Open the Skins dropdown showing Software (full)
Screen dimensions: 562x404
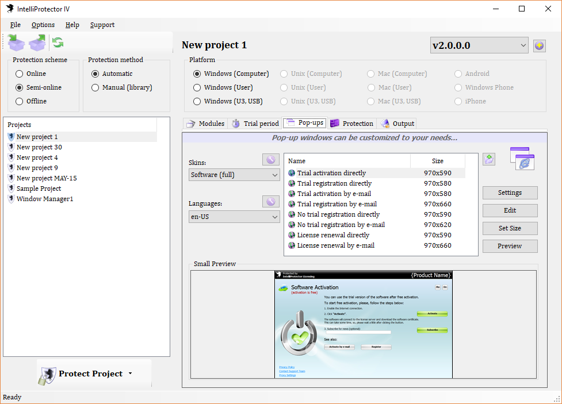coord(234,175)
